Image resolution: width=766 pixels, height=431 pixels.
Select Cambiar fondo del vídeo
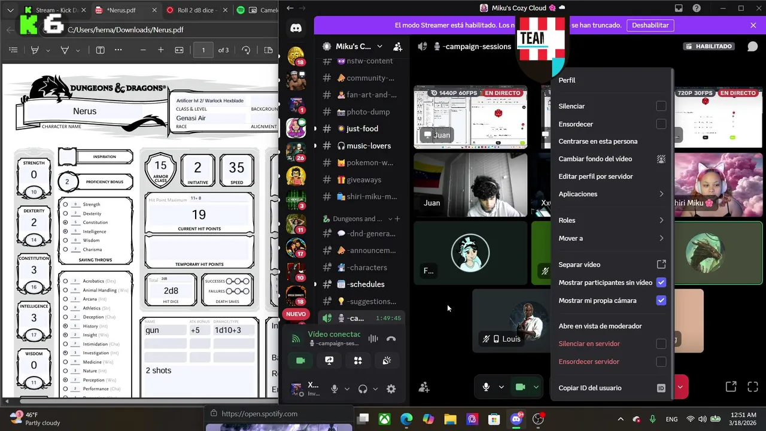click(610, 159)
